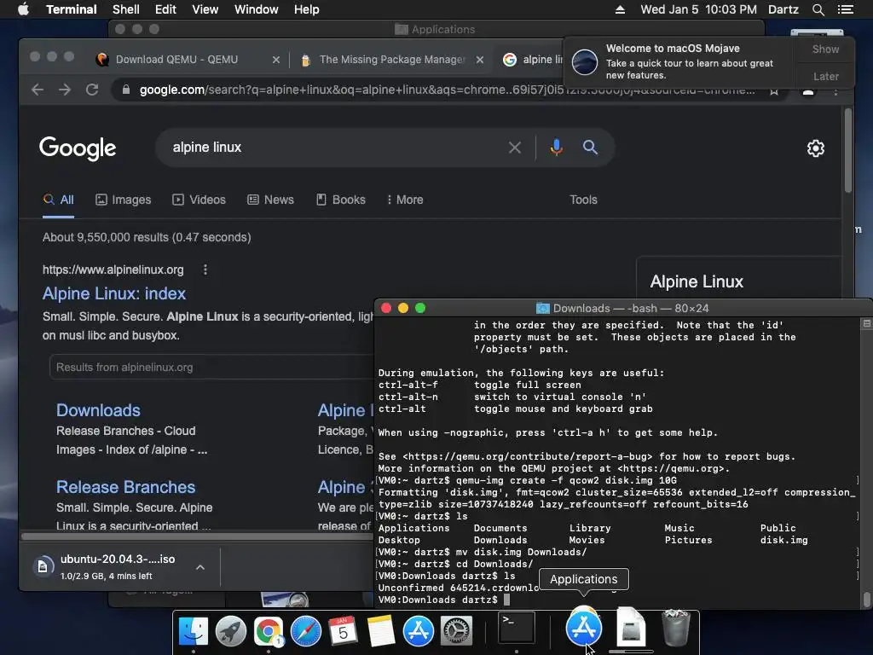Viewport: 873px width, 655px height.
Task: Open Spotlight search in menu bar
Action: click(x=818, y=9)
